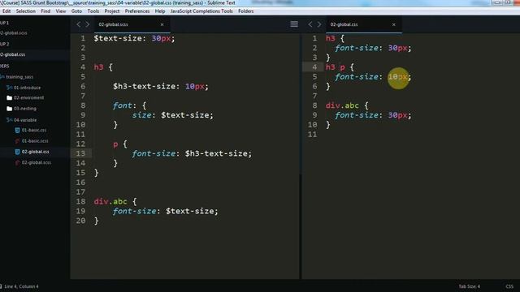
Task: Open the Project menu
Action: 112,11
